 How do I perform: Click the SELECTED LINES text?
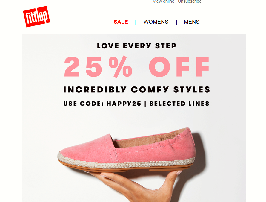click(x=179, y=104)
